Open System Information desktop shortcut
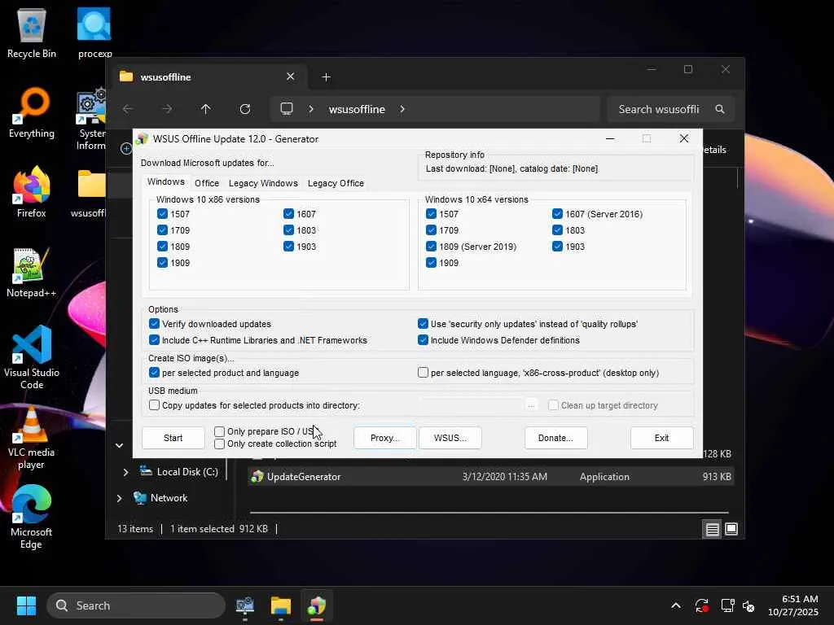 tap(91, 119)
